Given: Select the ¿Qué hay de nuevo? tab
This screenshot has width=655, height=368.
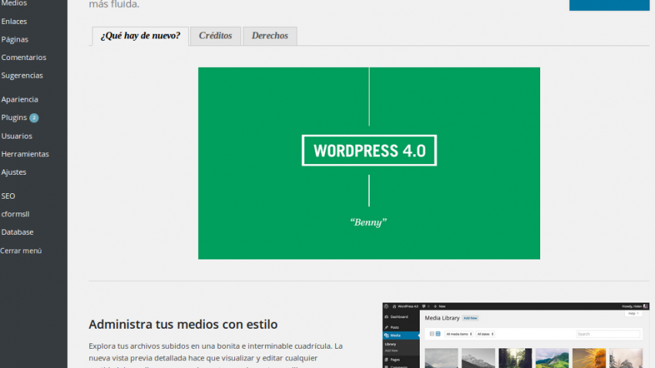Looking at the screenshot, I should tap(140, 36).
